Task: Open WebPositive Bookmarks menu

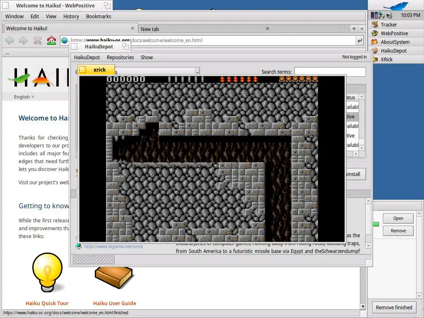Action: point(99,16)
